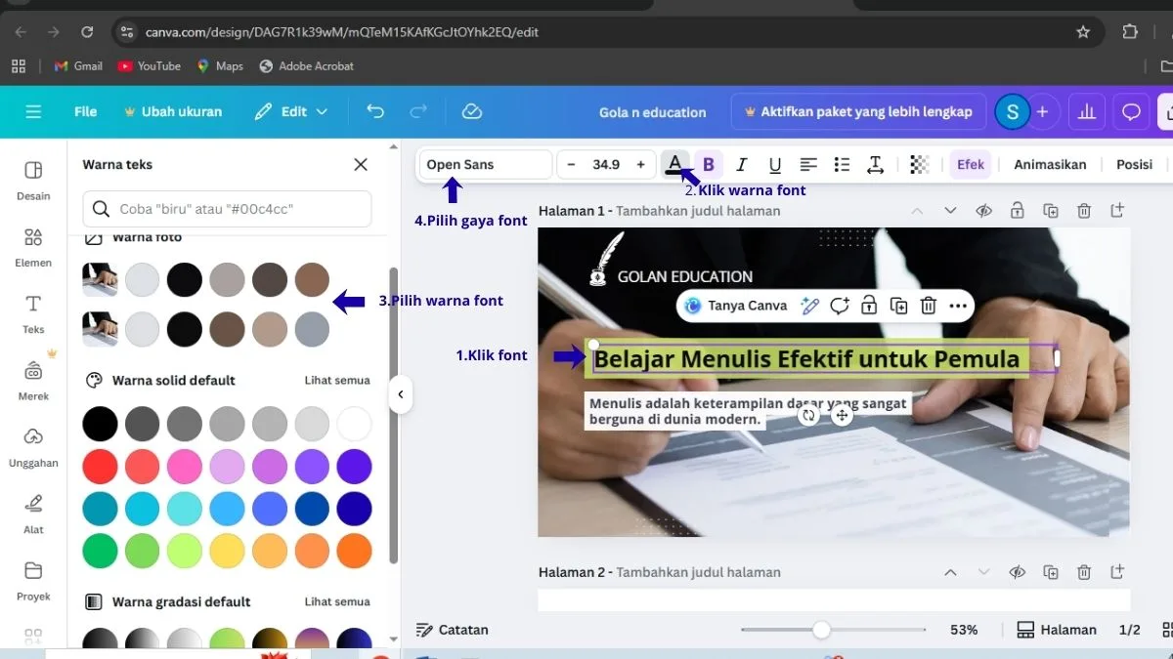
Task: Click the Bold formatting icon
Action: (709, 165)
